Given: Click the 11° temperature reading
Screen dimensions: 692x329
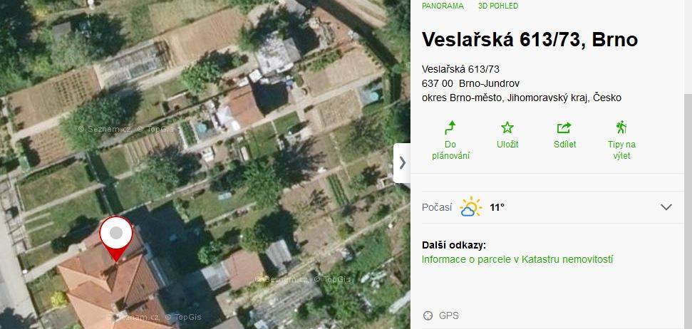Looking at the screenshot, I should [x=497, y=207].
